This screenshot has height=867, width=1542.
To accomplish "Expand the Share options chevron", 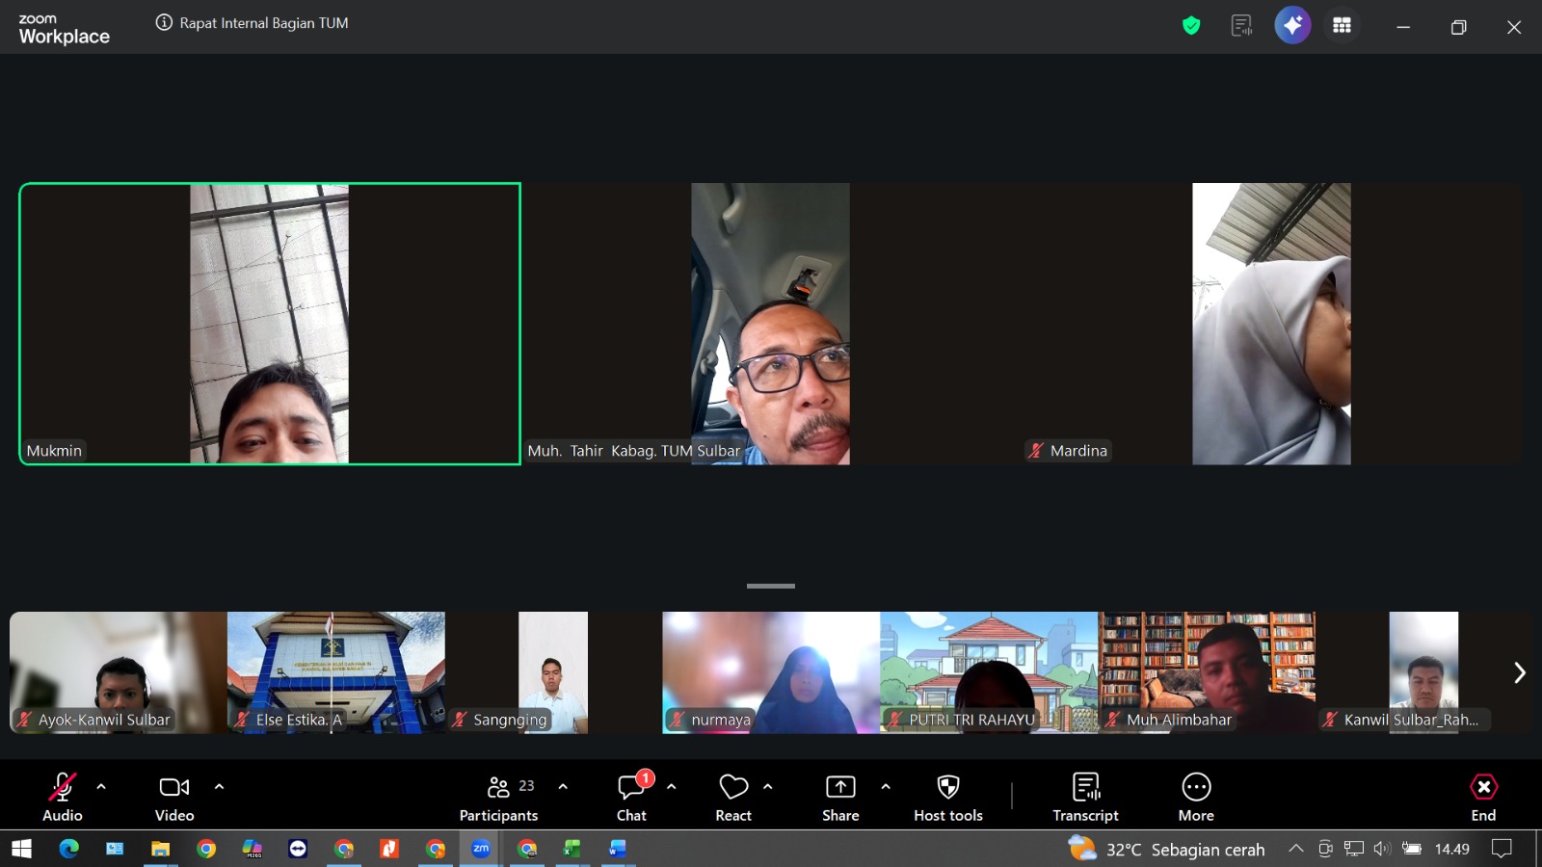I will pyautogui.click(x=886, y=787).
